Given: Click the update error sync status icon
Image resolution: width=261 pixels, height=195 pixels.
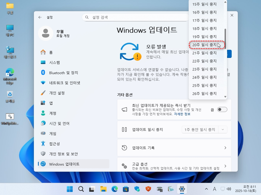Looking at the screenshot, I should point(131,52).
